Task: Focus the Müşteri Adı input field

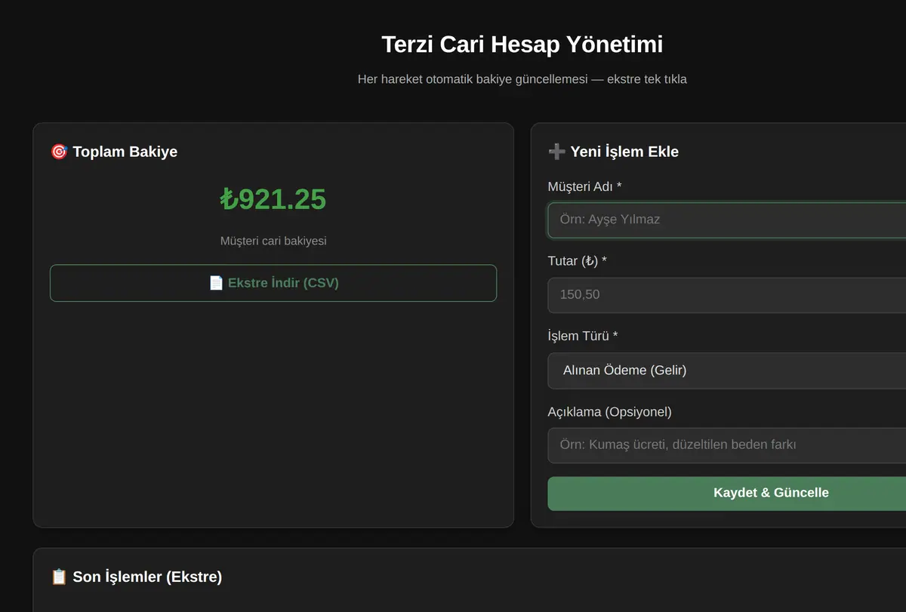Action: click(726, 220)
